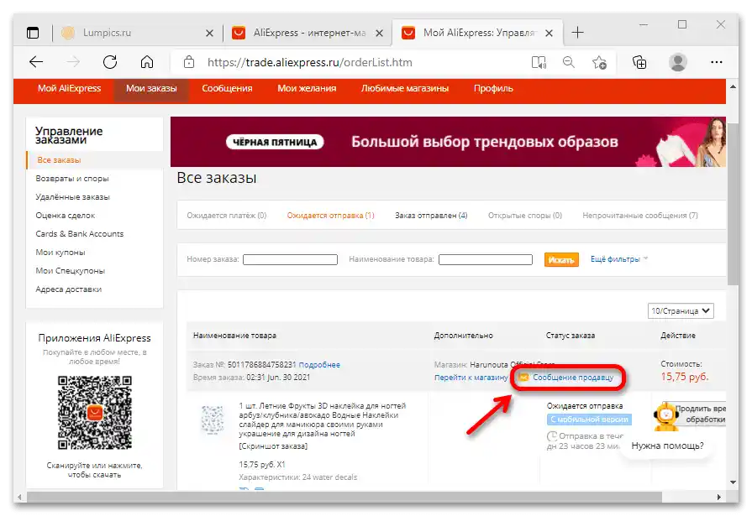
Task: Click the Наименование товара input field
Action: [x=486, y=259]
